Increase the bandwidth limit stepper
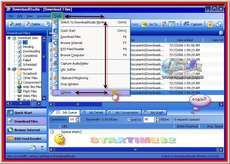The width and height of the screenshot is (230, 164). click(x=157, y=118)
